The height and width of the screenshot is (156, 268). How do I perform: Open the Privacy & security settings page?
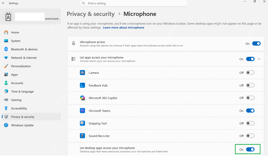pyautogui.click(x=31, y=117)
